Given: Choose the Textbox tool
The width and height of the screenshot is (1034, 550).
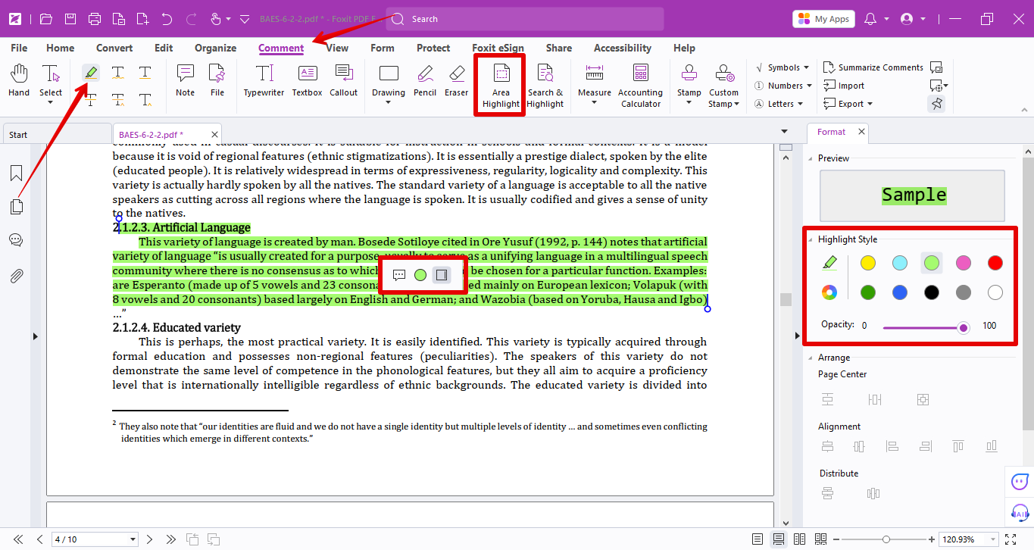Looking at the screenshot, I should 308,81.
